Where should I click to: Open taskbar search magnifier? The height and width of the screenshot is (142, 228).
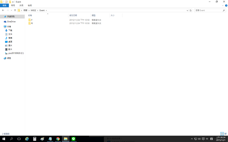click(11, 139)
